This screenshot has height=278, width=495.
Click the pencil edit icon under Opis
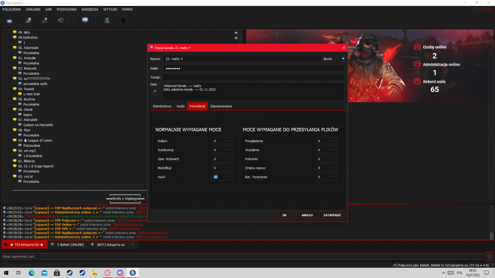154,91
